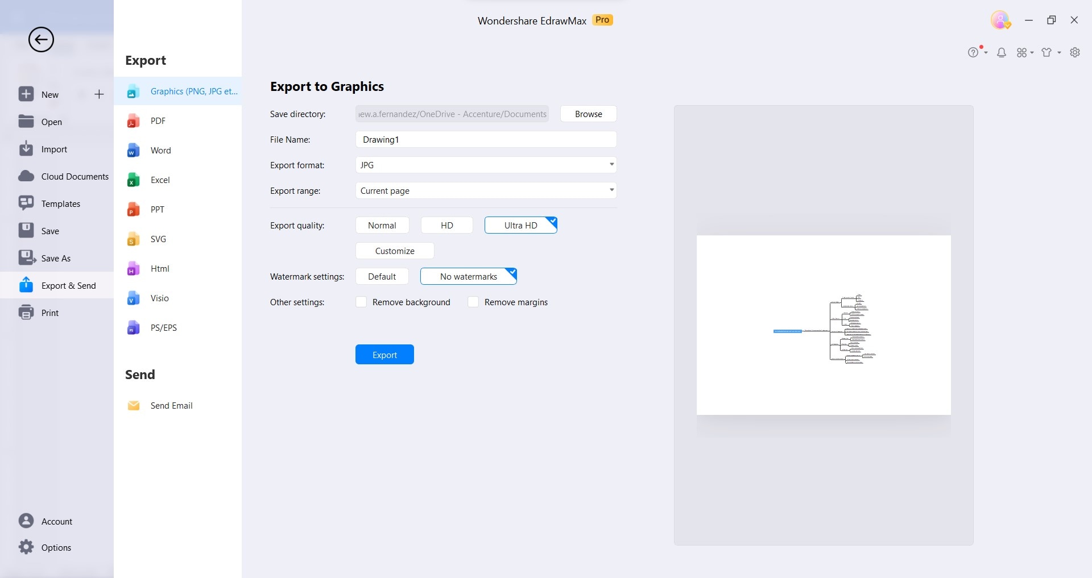Click the Print printer icon

[x=26, y=313]
